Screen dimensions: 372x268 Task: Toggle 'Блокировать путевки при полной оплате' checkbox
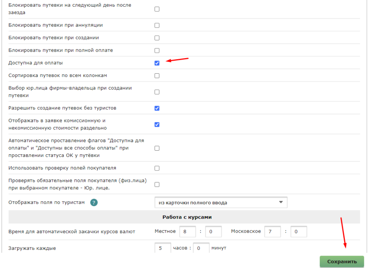pyautogui.click(x=157, y=50)
